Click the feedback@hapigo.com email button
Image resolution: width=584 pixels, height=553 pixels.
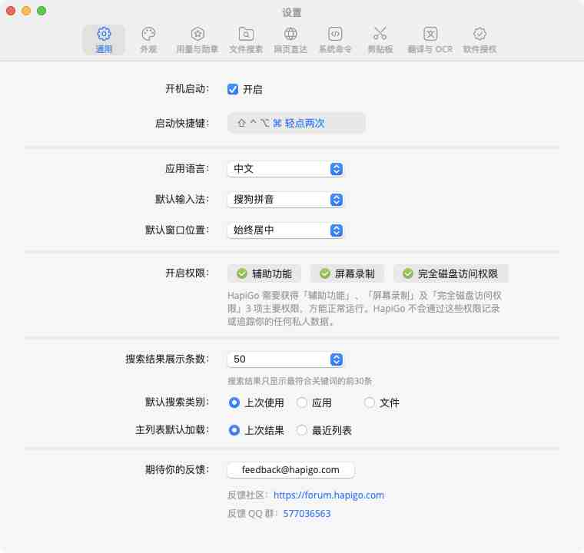[291, 470]
